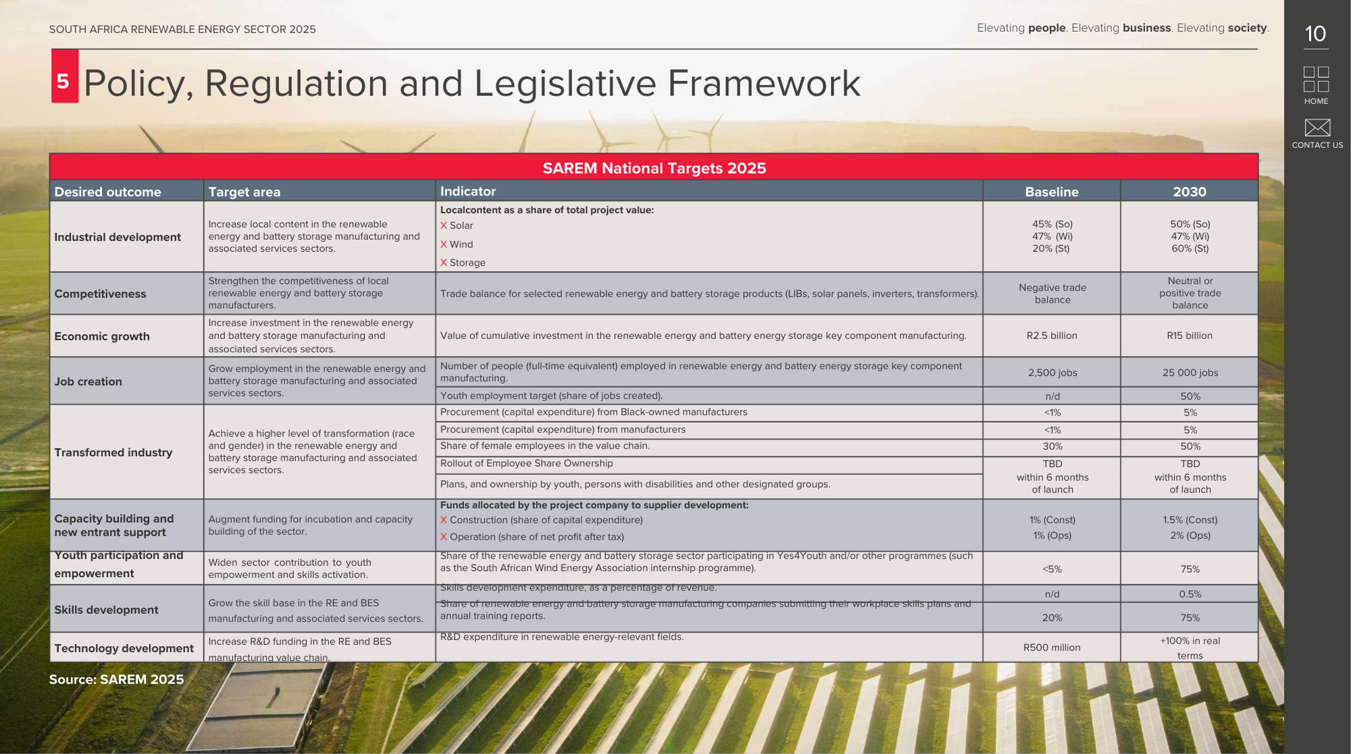
Task: Click 'SOUTH AFRICA RENEWABLE ENERGY SECTOR 2025' header
Action: pyautogui.click(x=182, y=30)
